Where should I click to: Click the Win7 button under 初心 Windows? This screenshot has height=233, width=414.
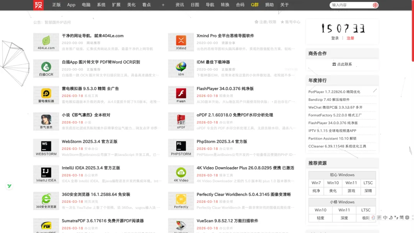(316, 183)
